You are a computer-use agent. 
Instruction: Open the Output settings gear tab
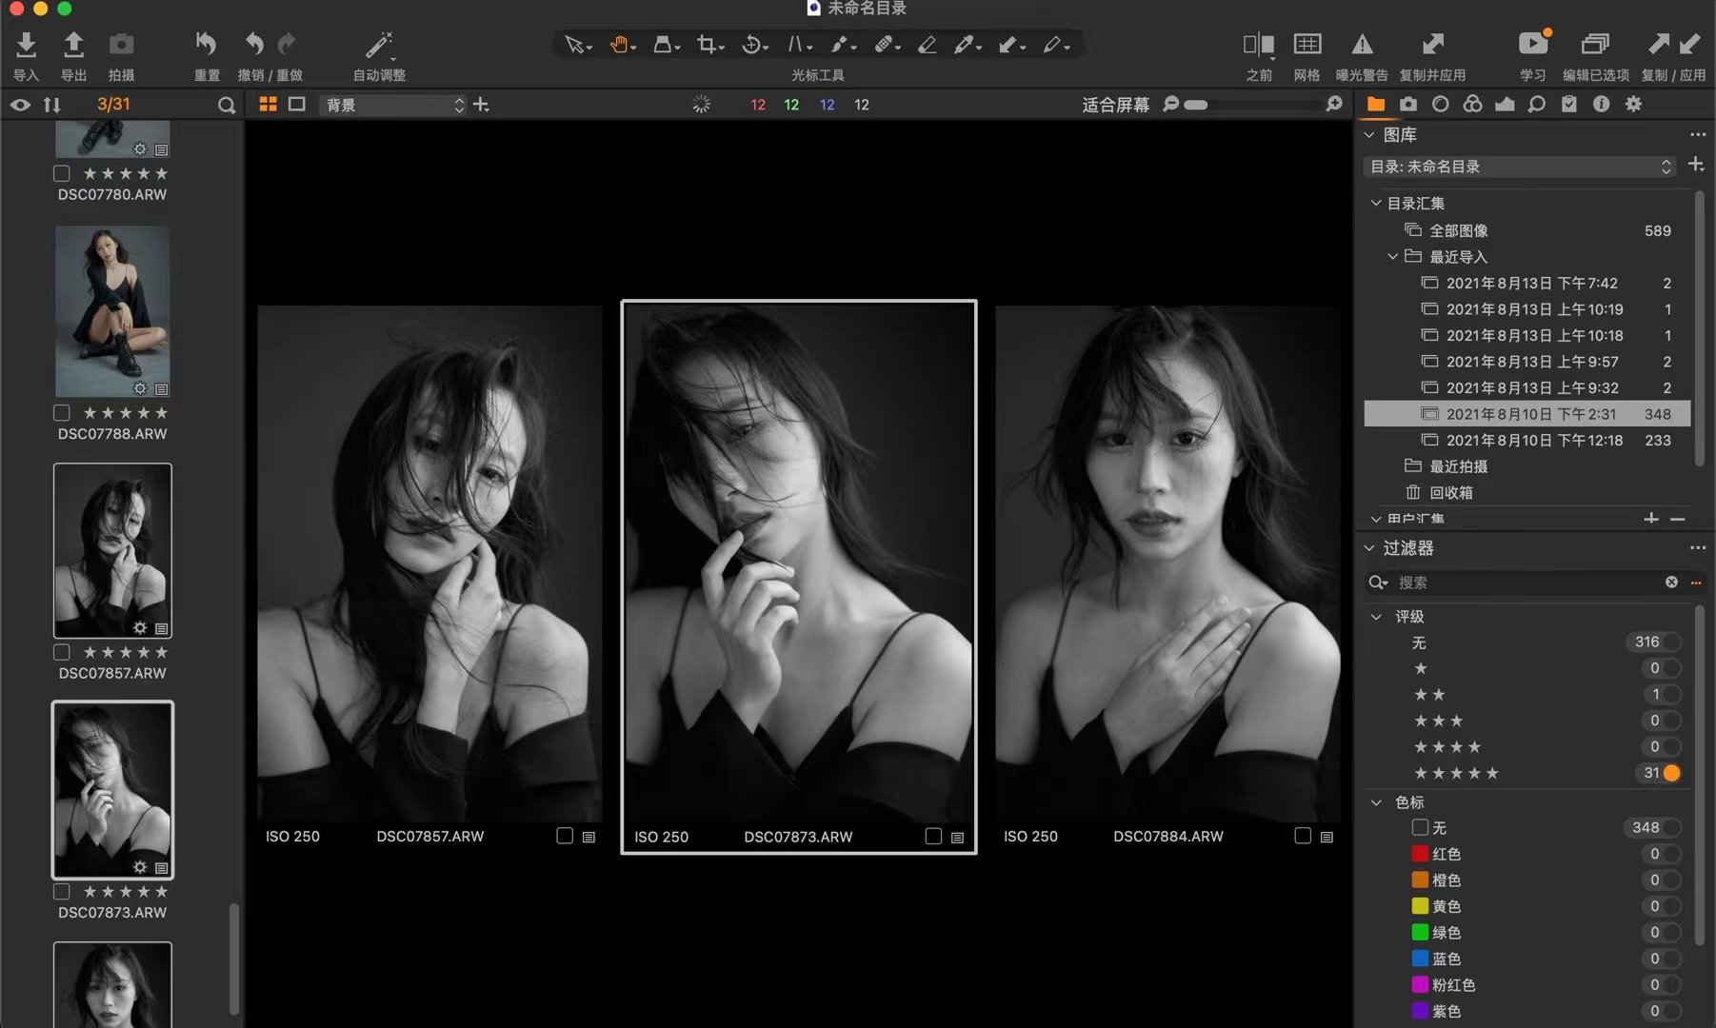pos(1633,105)
